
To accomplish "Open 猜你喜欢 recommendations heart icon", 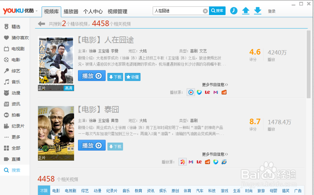I will [x=6, y=38].
